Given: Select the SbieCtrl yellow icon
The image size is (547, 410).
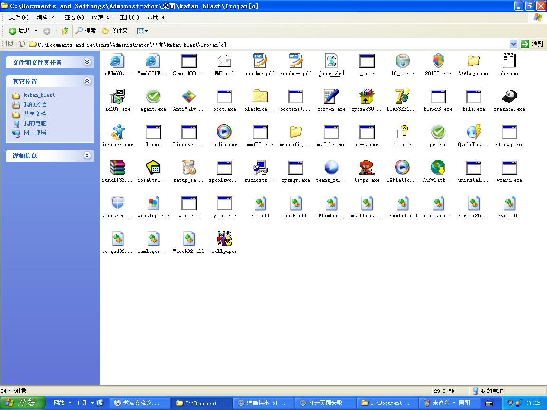Looking at the screenshot, I should (153, 168).
